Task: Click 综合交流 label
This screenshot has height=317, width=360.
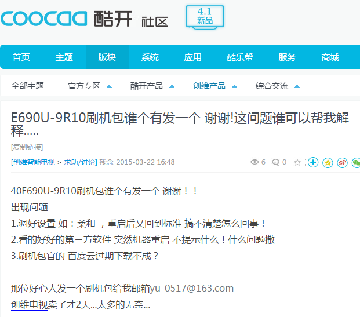Action: coord(272,86)
